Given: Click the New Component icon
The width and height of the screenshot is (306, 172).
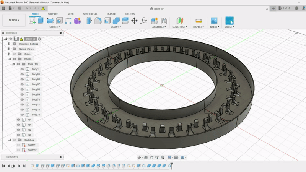Looking at the screenshot, I should (155, 21).
